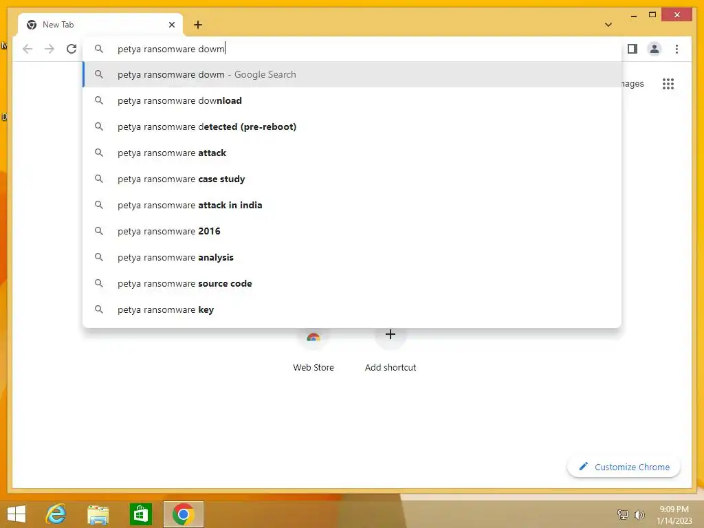Minimize the Chrome window
This screenshot has width=704, height=528.
[x=633, y=15]
